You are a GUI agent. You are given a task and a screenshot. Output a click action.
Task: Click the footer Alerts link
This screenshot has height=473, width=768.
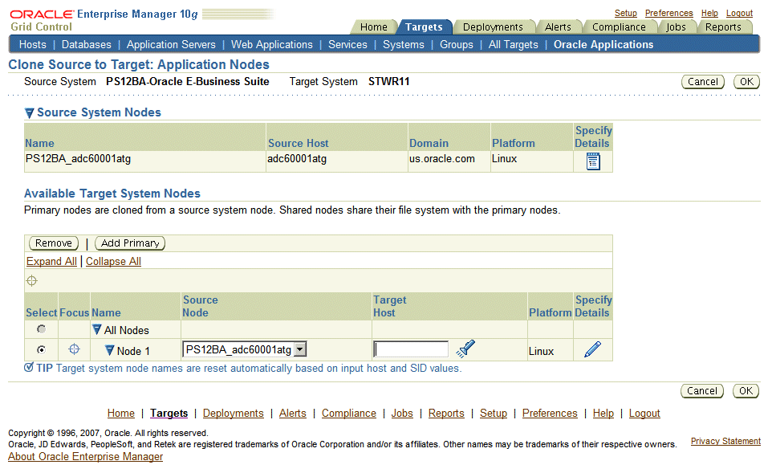pyautogui.click(x=293, y=414)
